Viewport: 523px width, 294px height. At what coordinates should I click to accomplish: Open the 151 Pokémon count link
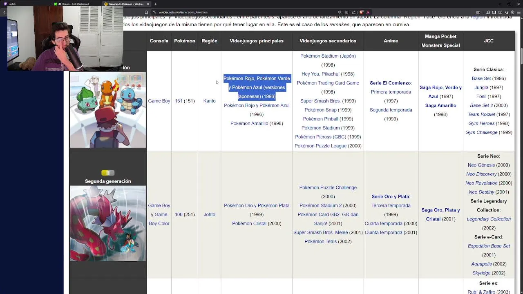tap(178, 101)
